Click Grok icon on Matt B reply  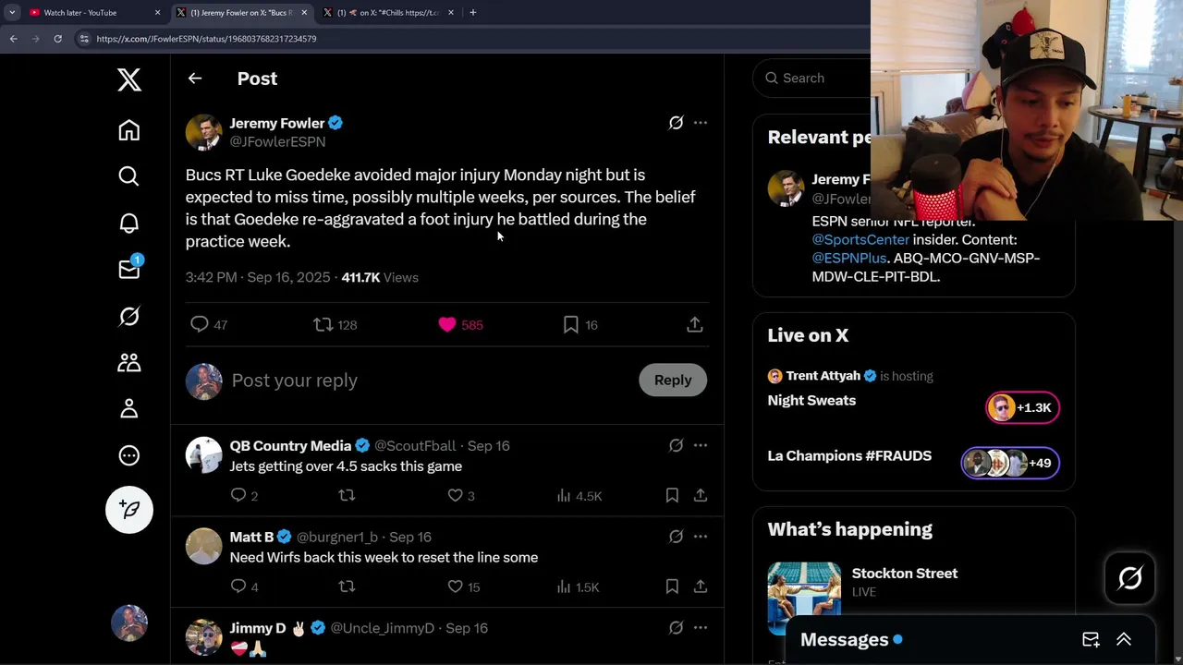pyautogui.click(x=676, y=537)
